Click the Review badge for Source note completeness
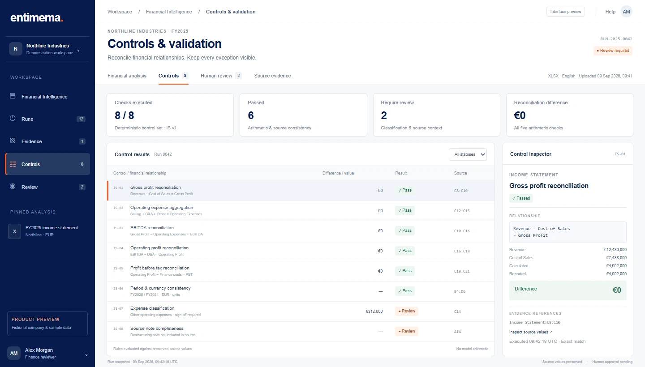The width and height of the screenshot is (645, 367). pyautogui.click(x=406, y=331)
